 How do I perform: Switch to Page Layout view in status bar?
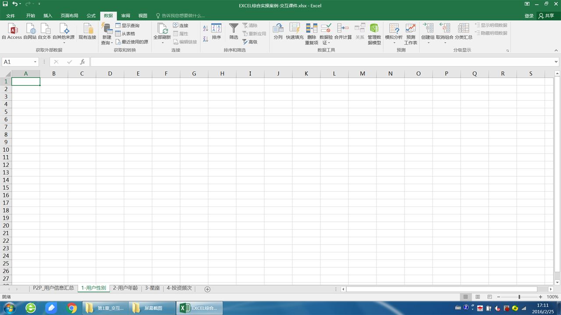pos(478,297)
